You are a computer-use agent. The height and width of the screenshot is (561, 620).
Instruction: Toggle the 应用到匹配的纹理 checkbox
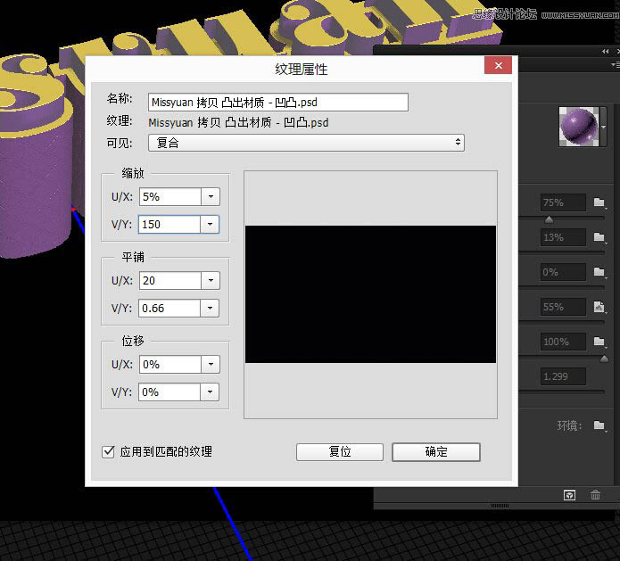coord(109,452)
